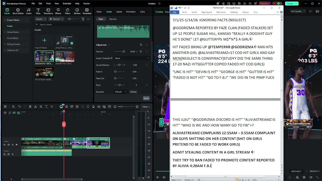This screenshot has width=322, height=181.
Task: Open timeline layout grid icon
Action: click(x=5, y=107)
